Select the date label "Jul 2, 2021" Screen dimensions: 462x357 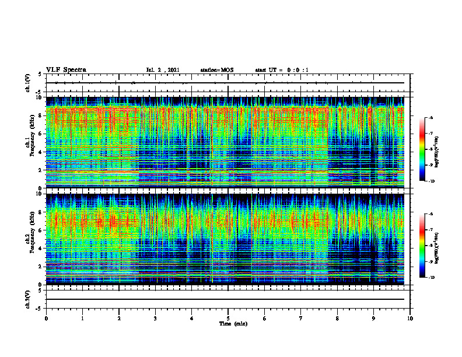(163, 70)
